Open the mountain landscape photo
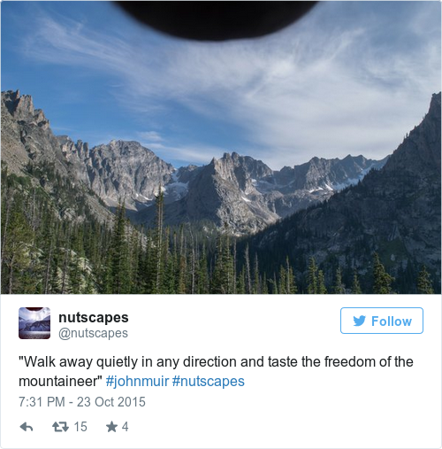This screenshot has height=449, width=442. [221, 147]
